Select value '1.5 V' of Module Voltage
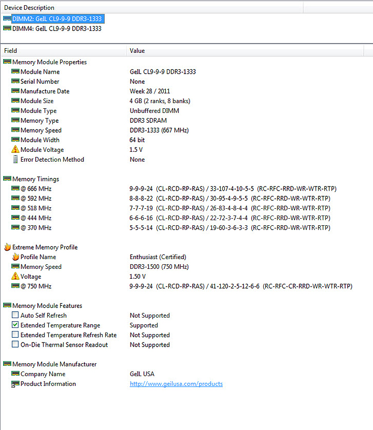The height and width of the screenshot is (430, 373). click(x=136, y=150)
